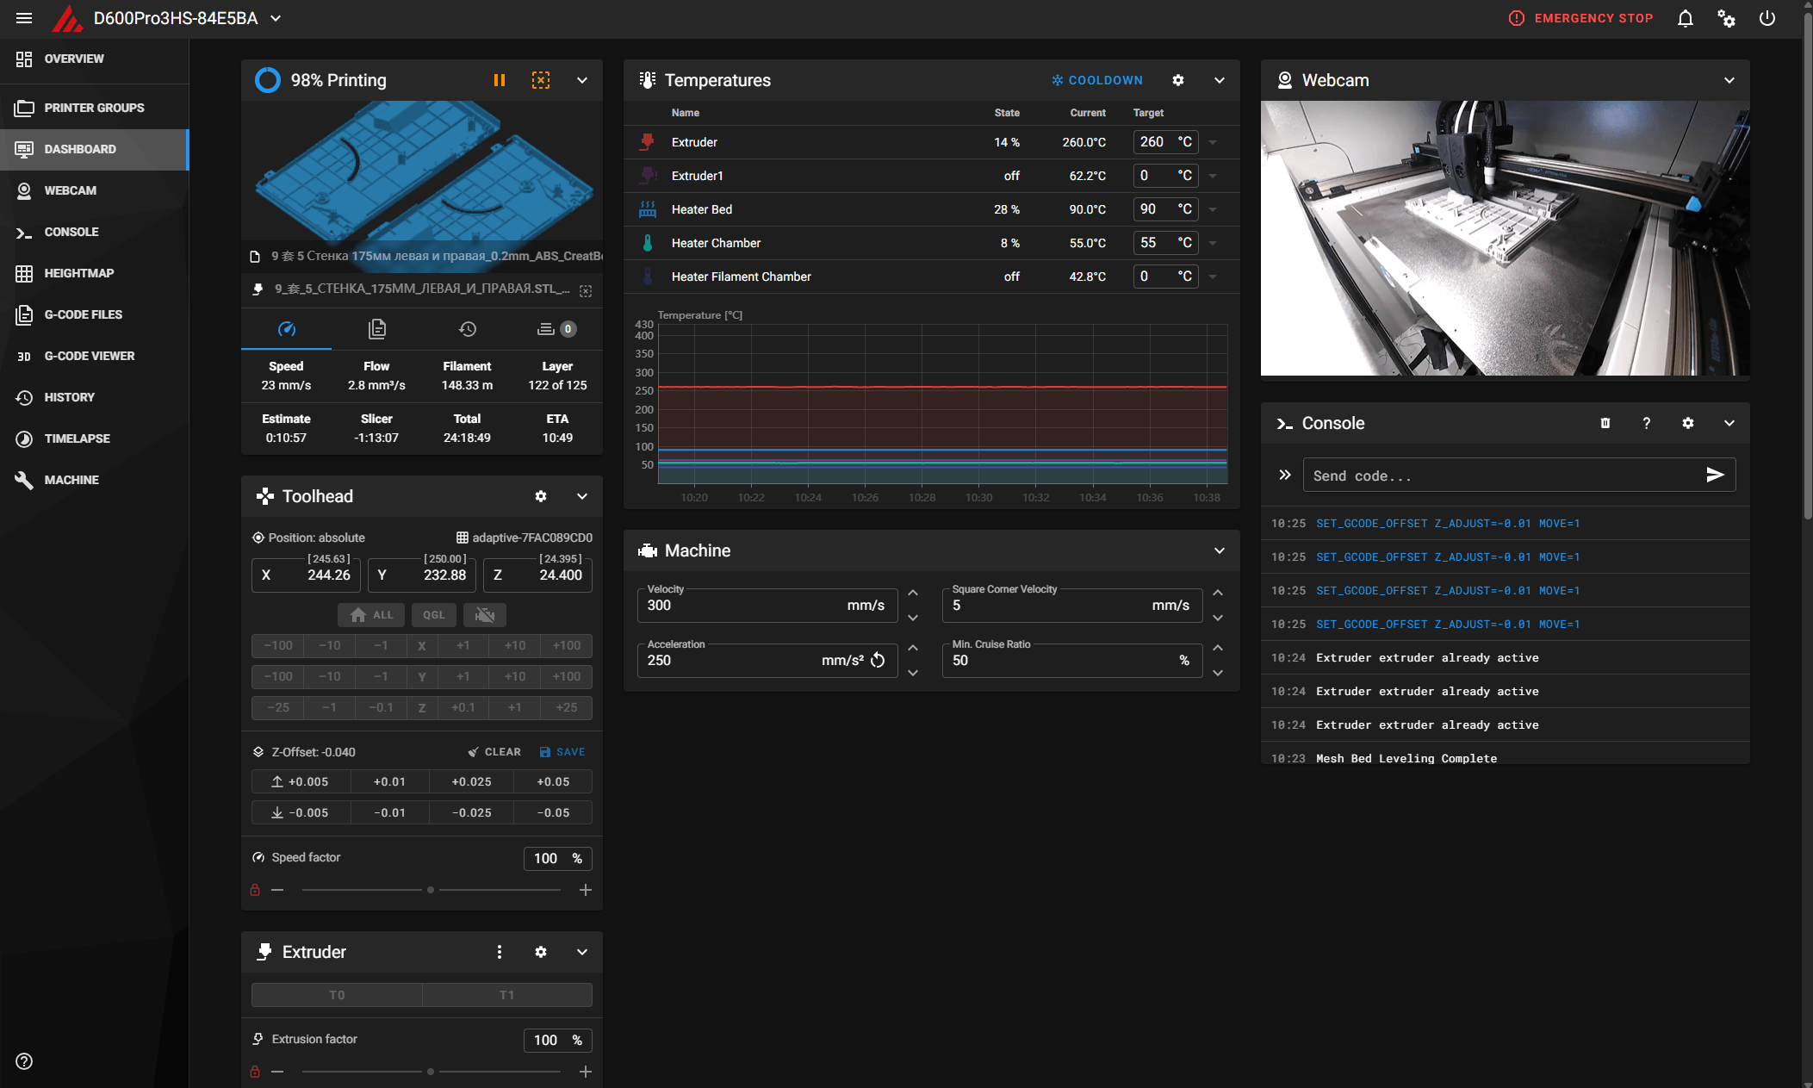
Task: Select the T1 extruder toggle
Action: 507,995
